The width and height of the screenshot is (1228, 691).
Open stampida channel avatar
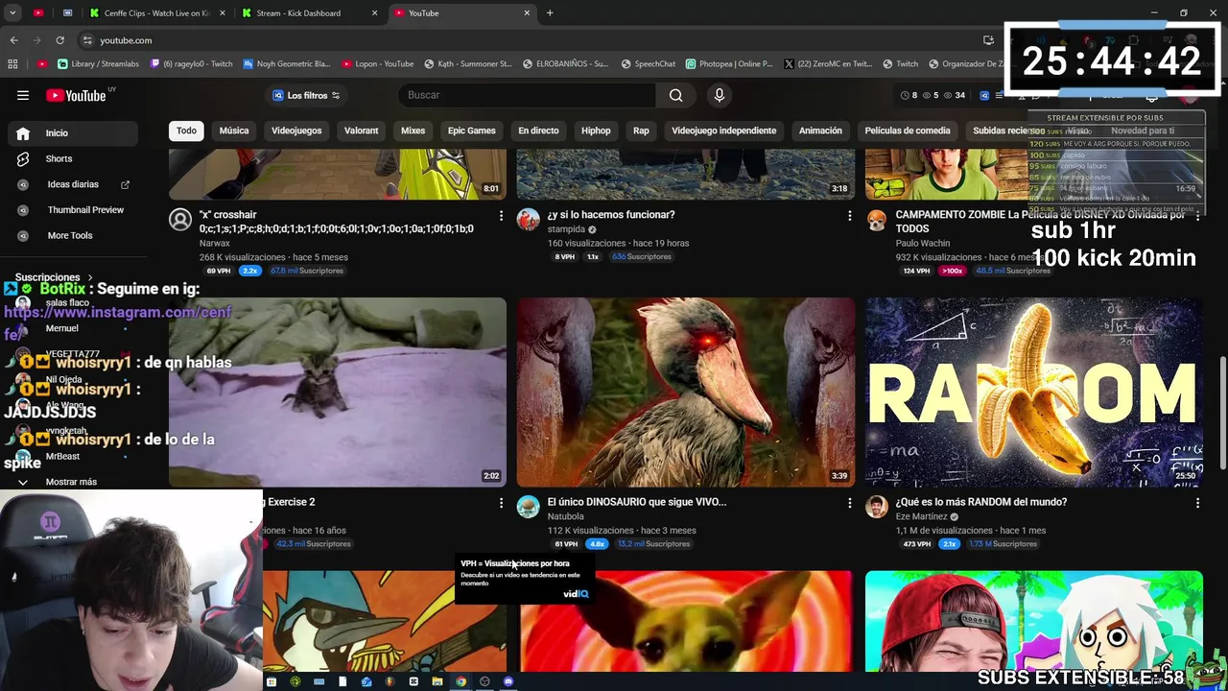click(529, 220)
